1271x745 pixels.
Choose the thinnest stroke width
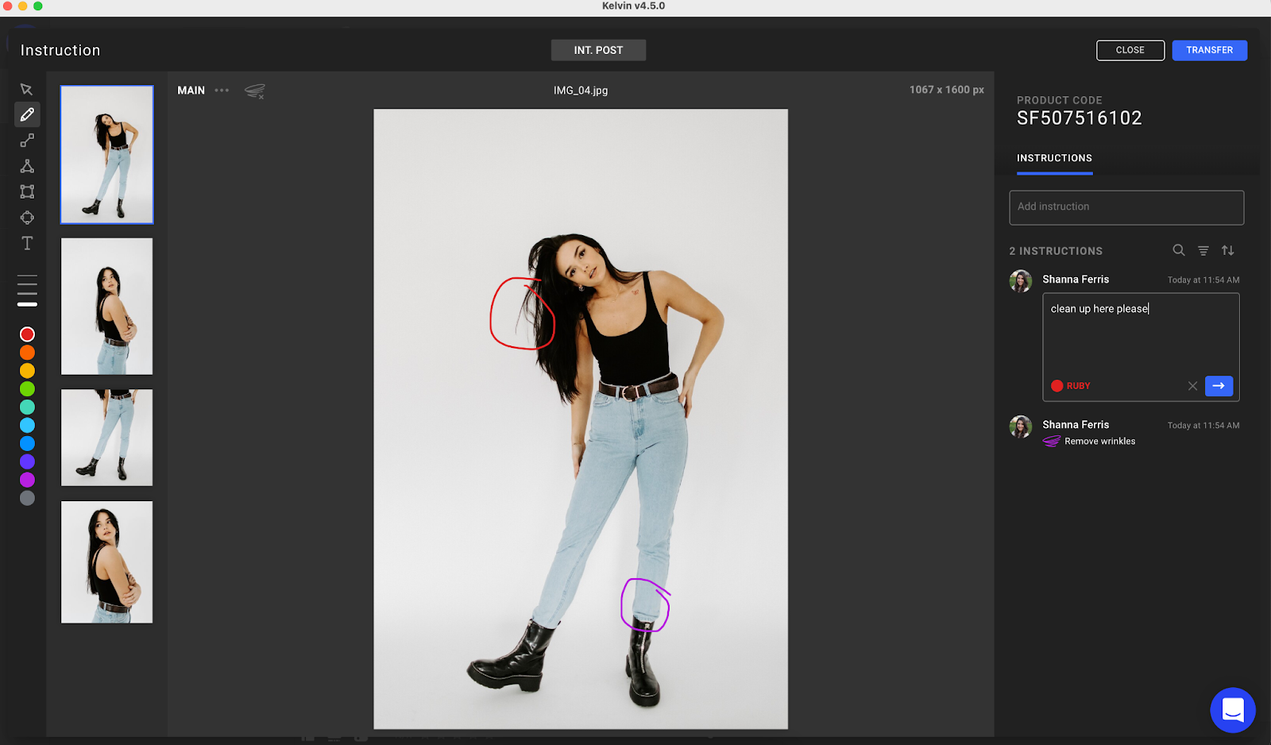27,276
